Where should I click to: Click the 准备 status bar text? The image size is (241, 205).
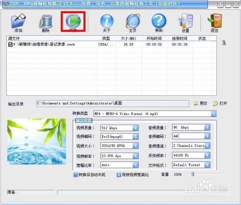point(13,192)
